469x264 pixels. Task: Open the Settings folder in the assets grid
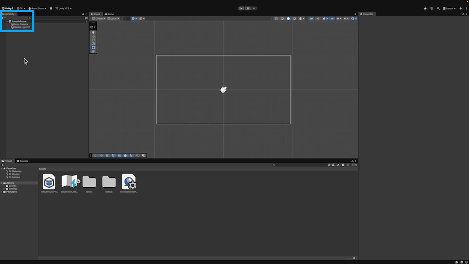pos(109,183)
